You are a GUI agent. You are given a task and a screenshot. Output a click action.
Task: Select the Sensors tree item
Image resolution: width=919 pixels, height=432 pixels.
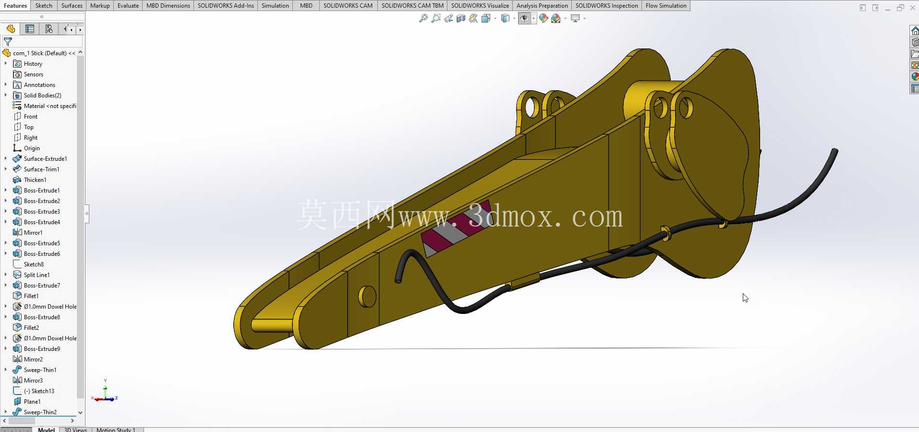coord(28,74)
